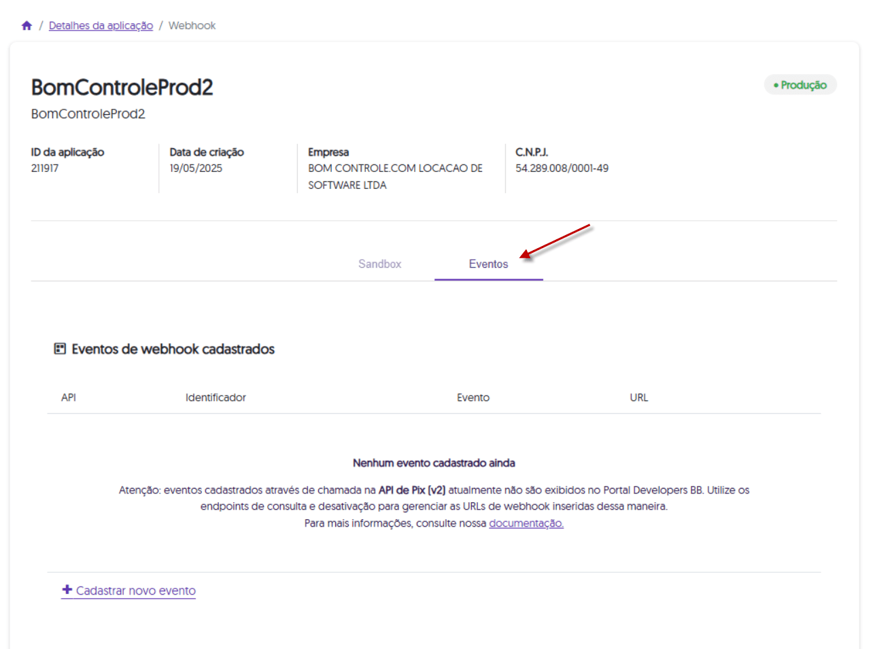The width and height of the screenshot is (873, 649).
Task: Click the Produção environment badge
Action: point(800,85)
